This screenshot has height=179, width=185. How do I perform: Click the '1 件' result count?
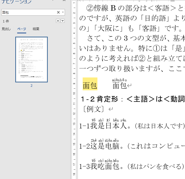6,21
